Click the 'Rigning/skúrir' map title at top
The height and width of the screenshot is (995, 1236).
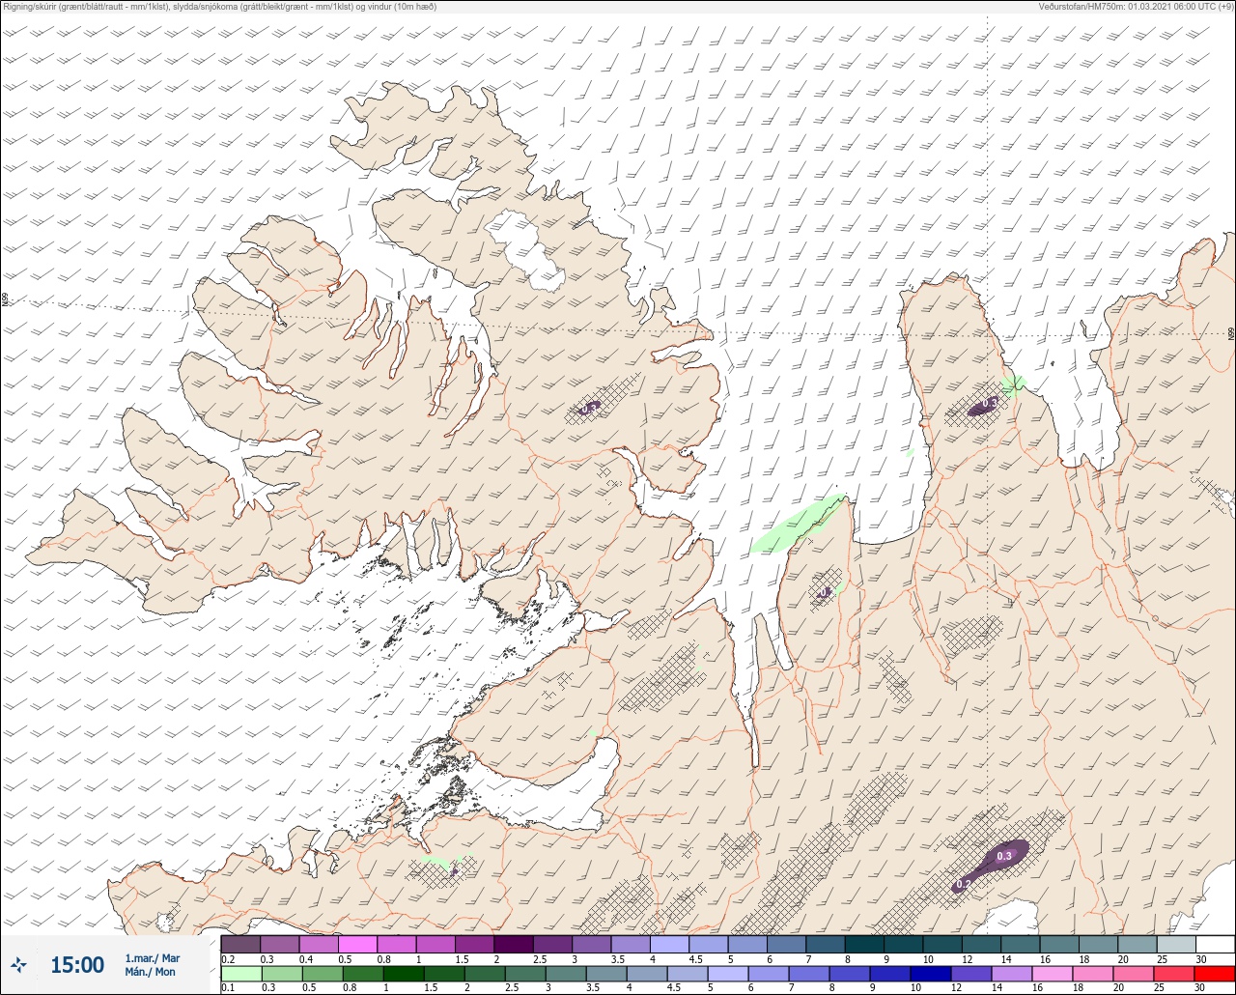[x=220, y=7]
